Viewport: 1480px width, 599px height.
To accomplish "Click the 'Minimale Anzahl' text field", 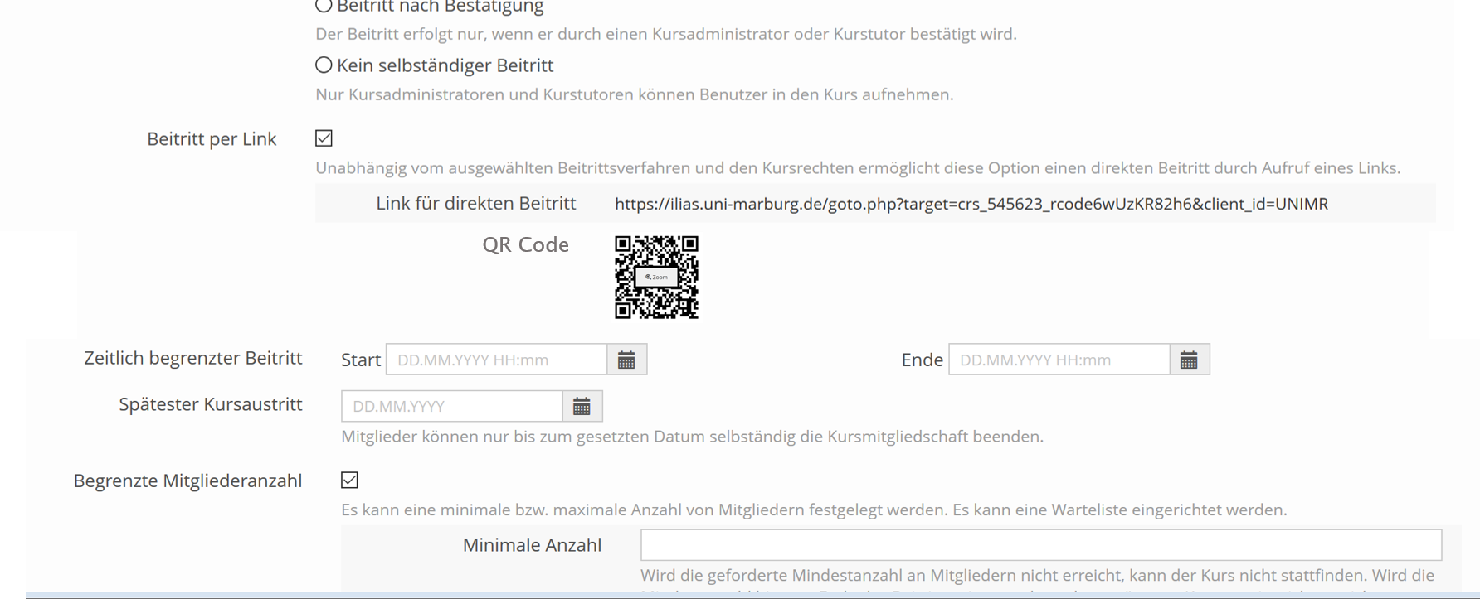I will click(1040, 545).
